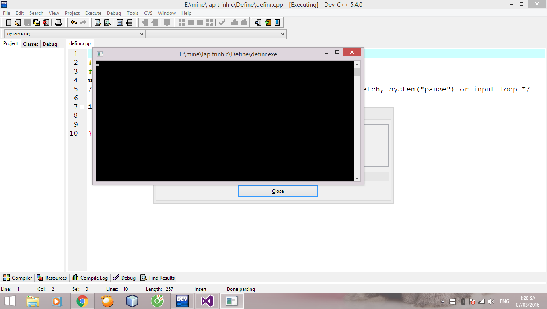
Task: Switch to the Classes tab
Action: point(31,44)
